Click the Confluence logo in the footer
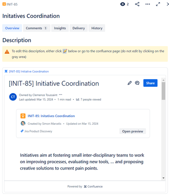Image resolution: width=169 pixels, height=195 pixels. 85,187
